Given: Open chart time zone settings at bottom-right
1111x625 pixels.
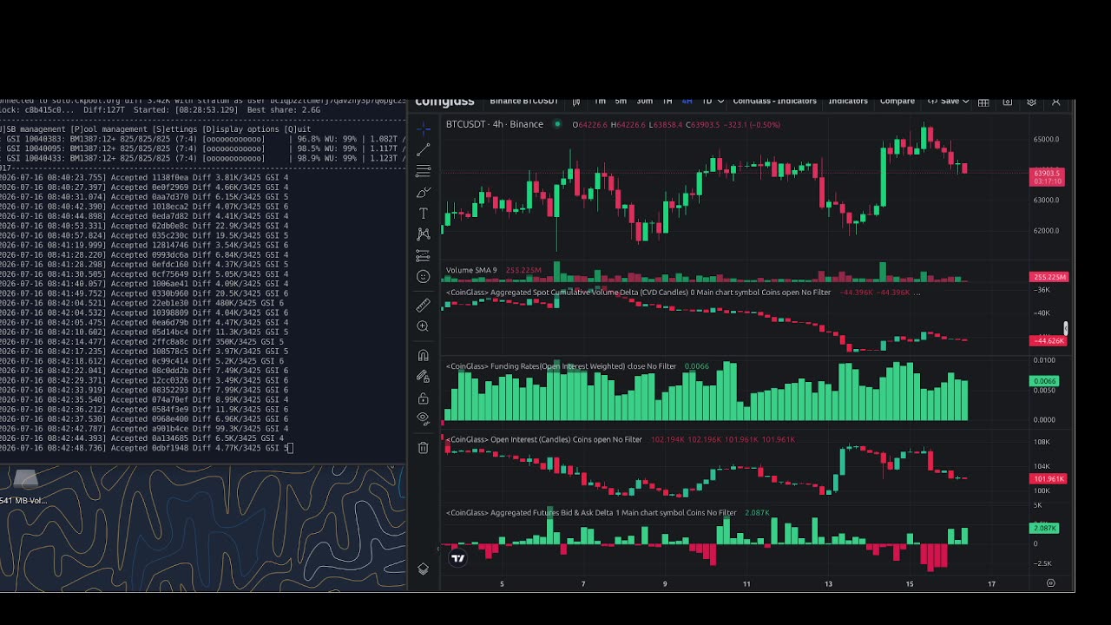Looking at the screenshot, I should pos(1051,583).
